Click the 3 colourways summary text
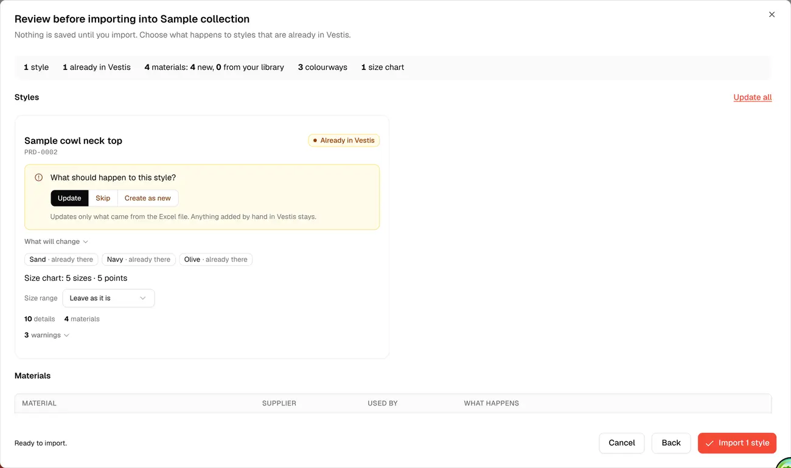The image size is (791, 468). click(322, 67)
